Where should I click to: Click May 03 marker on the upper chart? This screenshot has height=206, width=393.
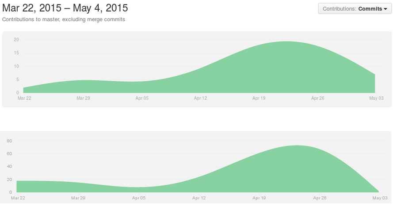376,98
